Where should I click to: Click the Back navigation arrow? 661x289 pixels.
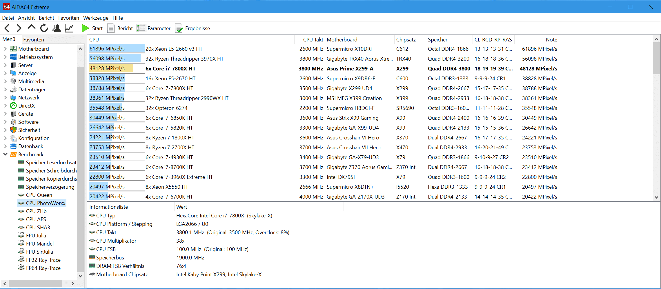7,28
